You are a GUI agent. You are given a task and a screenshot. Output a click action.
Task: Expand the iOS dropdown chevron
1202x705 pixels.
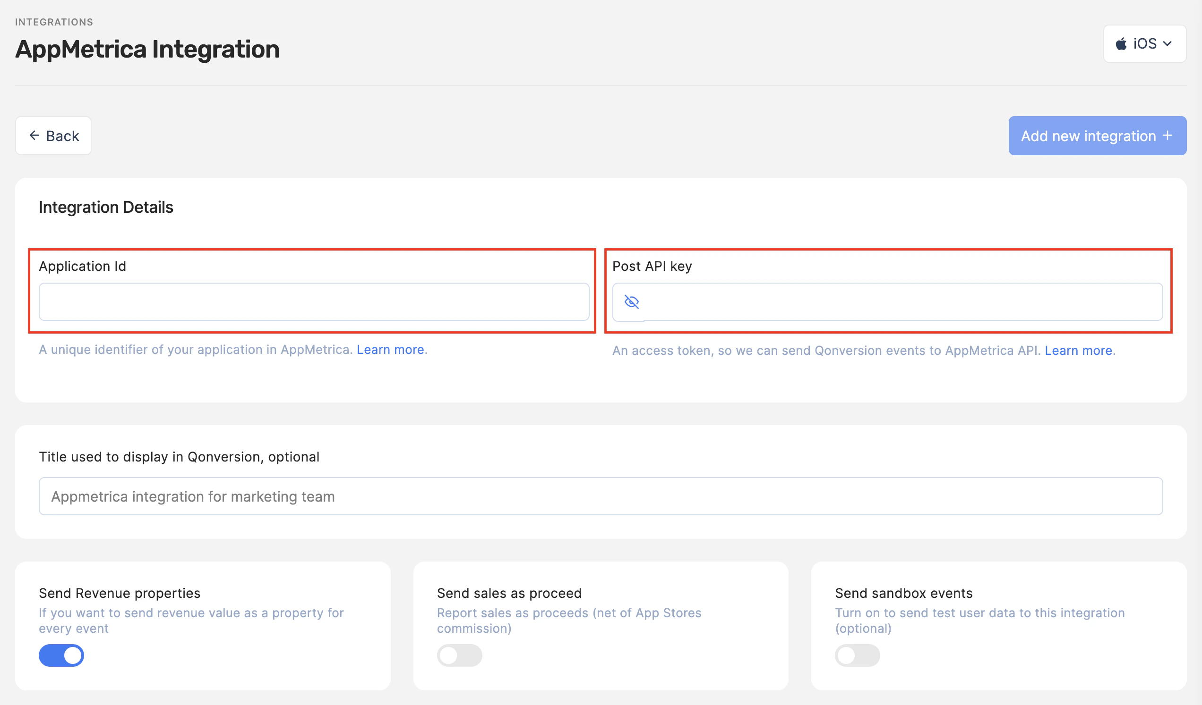[x=1168, y=44]
